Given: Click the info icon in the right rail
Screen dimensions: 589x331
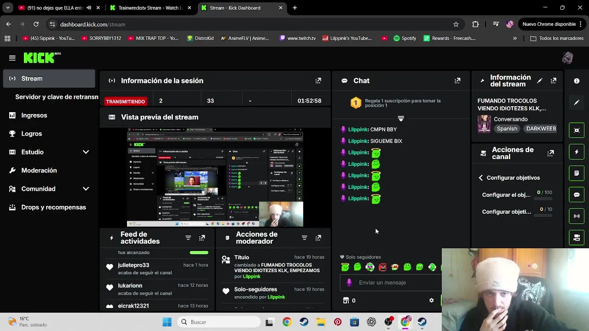Looking at the screenshot, I should coord(577,81).
